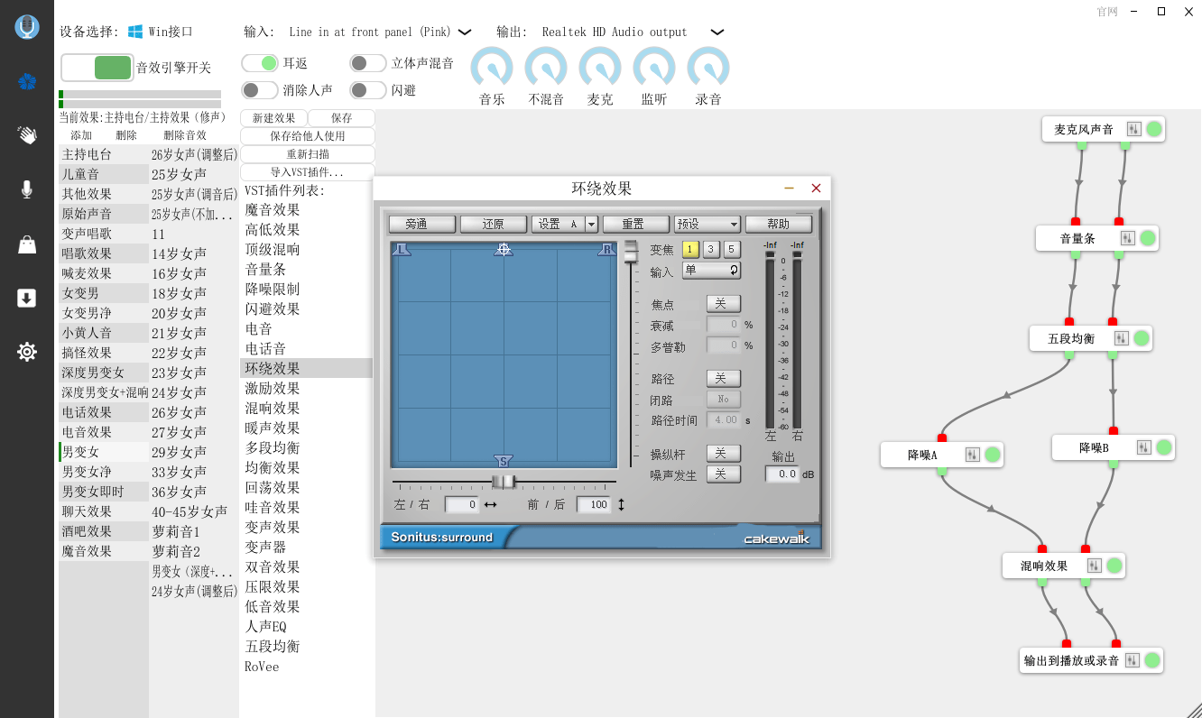
Task: Click the 麦克 volume knob
Action: coord(600,68)
